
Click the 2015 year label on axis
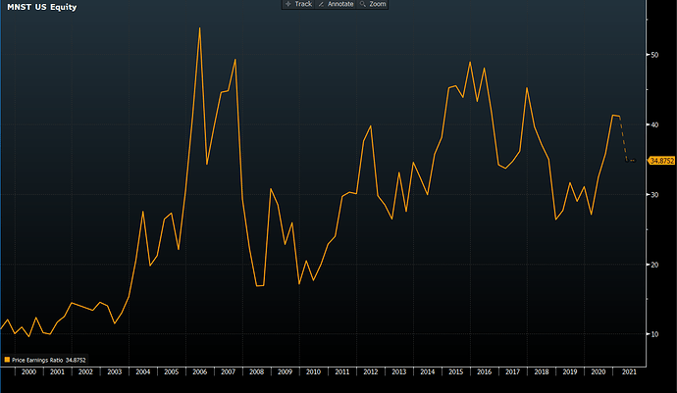point(457,372)
